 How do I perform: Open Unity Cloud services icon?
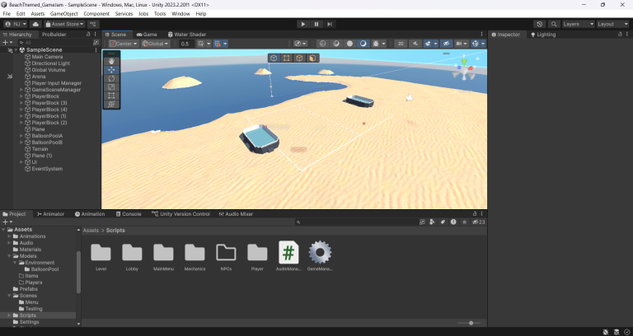(x=35, y=24)
